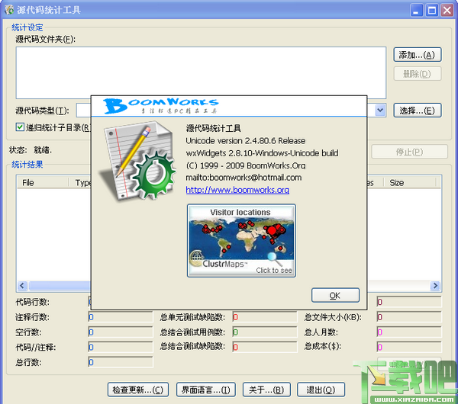This screenshot has width=458, height=404.
Task: Click the 检查更新...(C) button
Action: click(138, 390)
